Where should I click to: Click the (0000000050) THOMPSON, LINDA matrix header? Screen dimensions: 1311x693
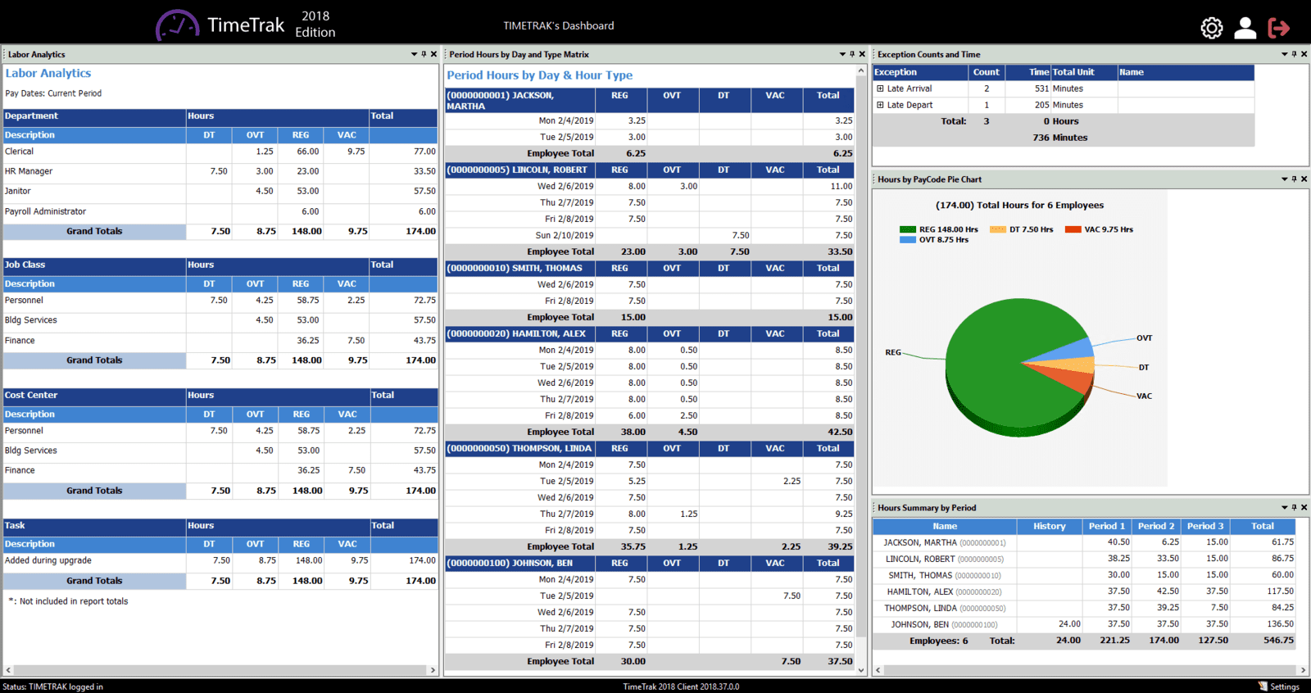click(x=519, y=448)
